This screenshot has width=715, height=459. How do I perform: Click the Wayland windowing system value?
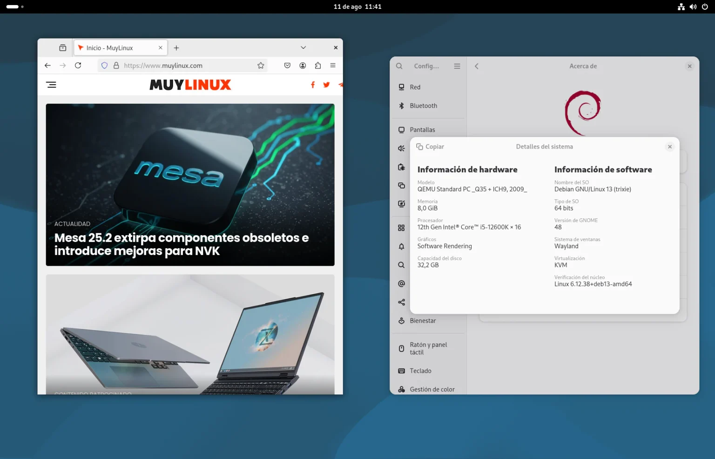[x=567, y=246]
